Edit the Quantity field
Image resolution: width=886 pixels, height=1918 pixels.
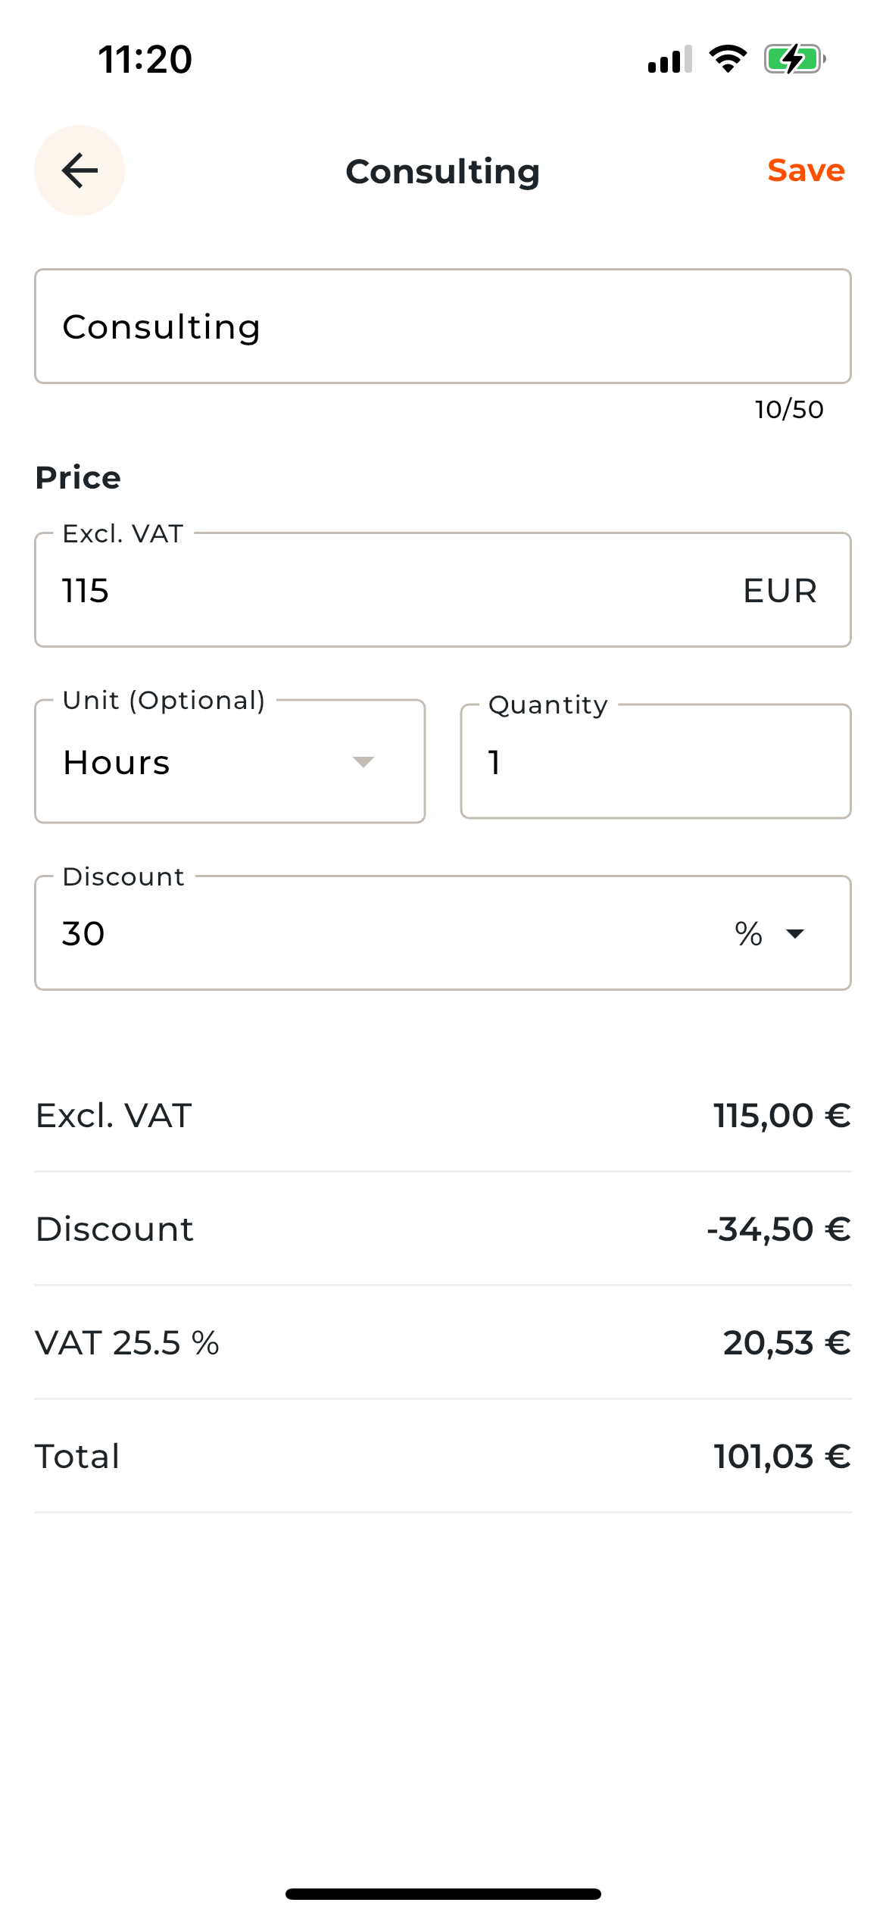(x=655, y=762)
